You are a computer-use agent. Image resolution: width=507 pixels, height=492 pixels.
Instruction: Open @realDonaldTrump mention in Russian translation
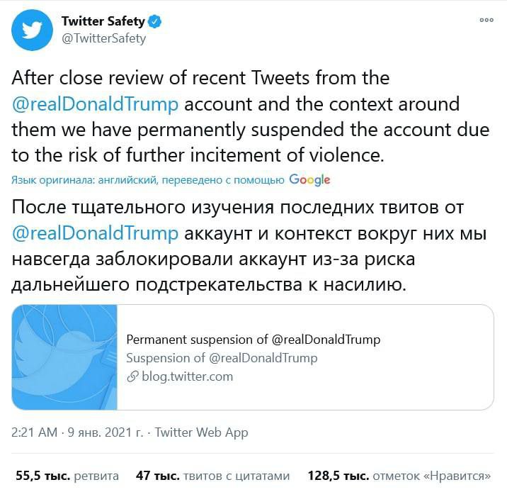pyautogui.click(x=96, y=234)
